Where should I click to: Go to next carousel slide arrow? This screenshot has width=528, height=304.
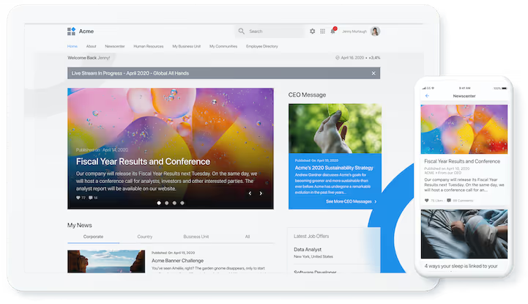click(261, 193)
